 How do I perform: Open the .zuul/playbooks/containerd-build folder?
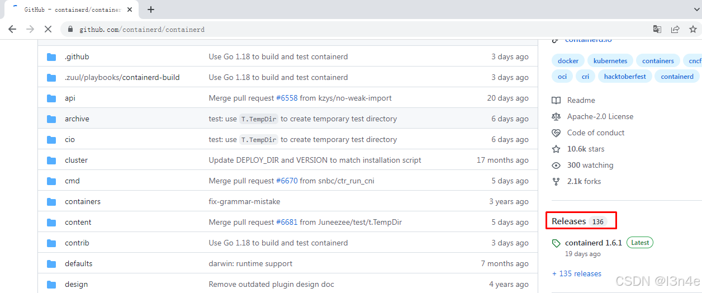pos(122,77)
